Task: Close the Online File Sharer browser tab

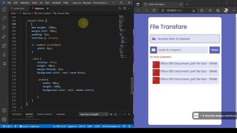Action: (x=181, y=4)
